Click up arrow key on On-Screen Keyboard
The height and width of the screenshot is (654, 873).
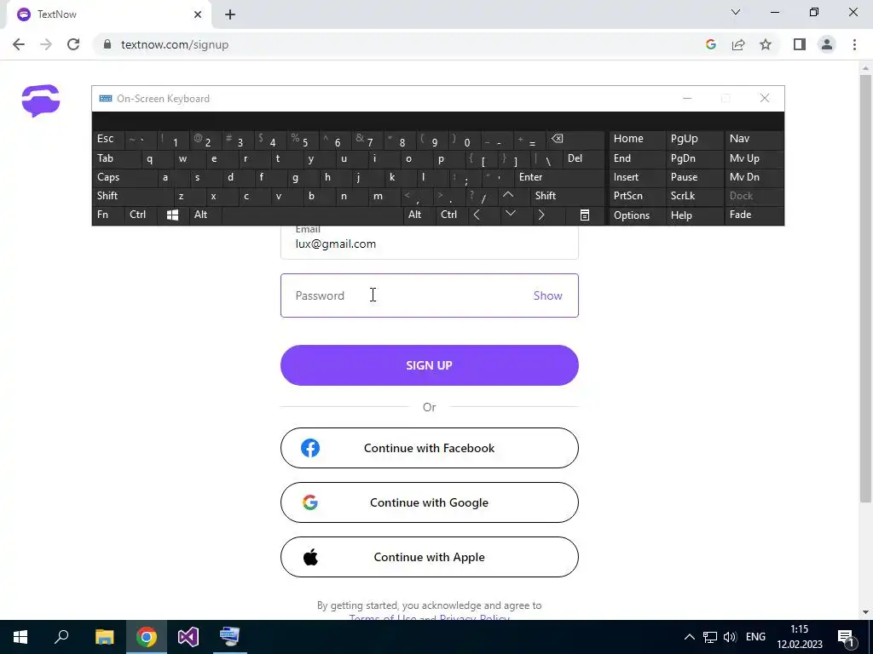point(508,196)
